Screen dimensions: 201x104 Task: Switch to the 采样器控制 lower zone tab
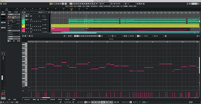point(53,99)
